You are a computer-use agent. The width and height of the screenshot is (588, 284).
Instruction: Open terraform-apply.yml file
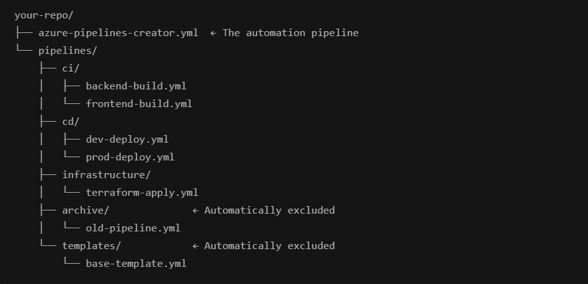(x=142, y=193)
